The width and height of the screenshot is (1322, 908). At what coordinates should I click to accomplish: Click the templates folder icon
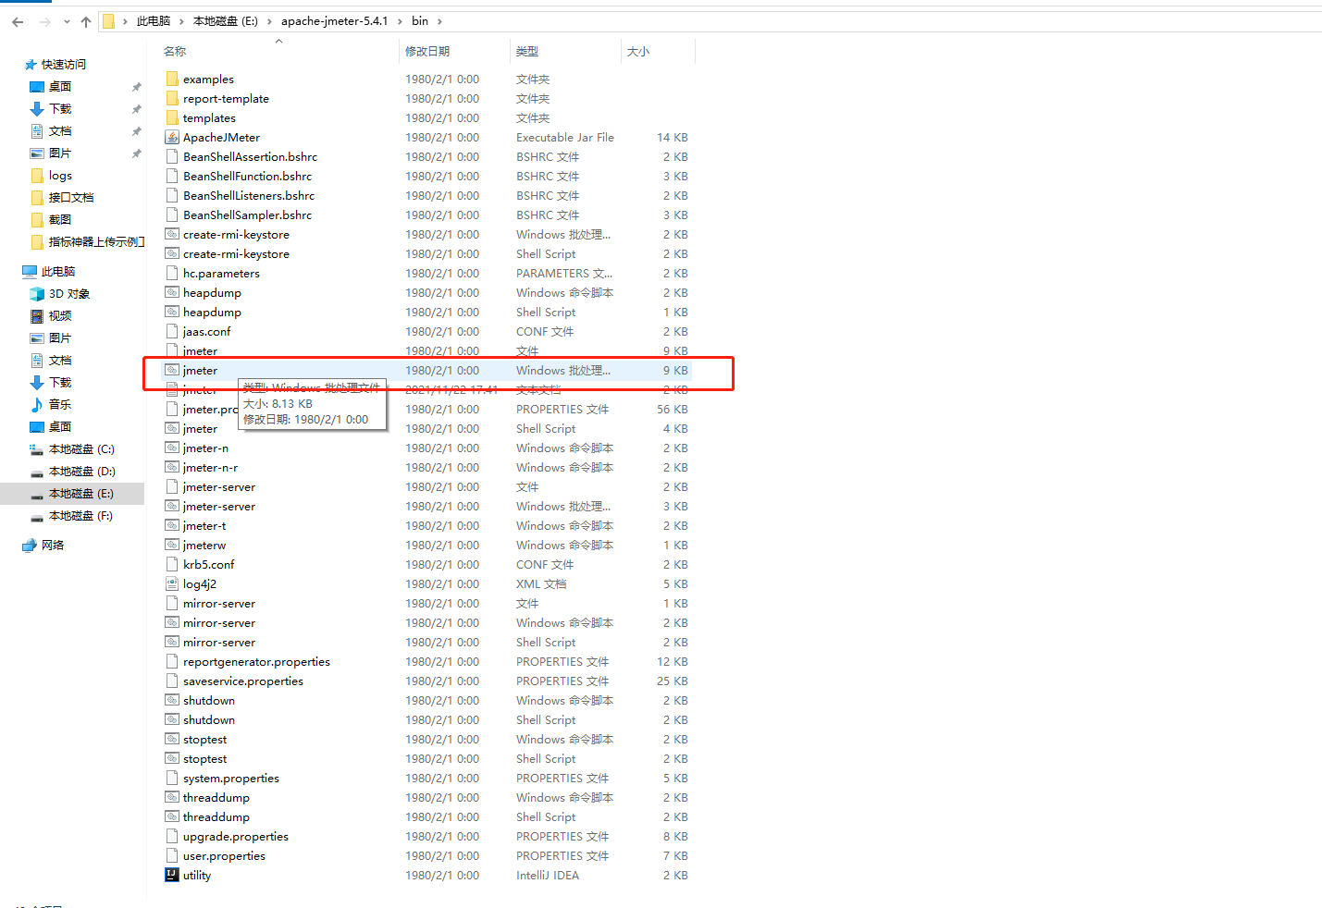[172, 117]
